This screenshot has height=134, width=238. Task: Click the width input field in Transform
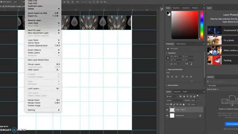coord(177,56)
